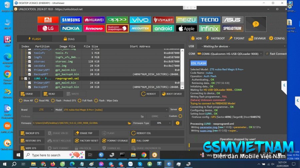
Task: Select the Tecno brand logo
Action: 210,20
